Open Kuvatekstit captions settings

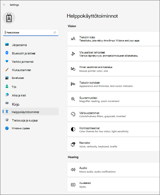pos(113,185)
